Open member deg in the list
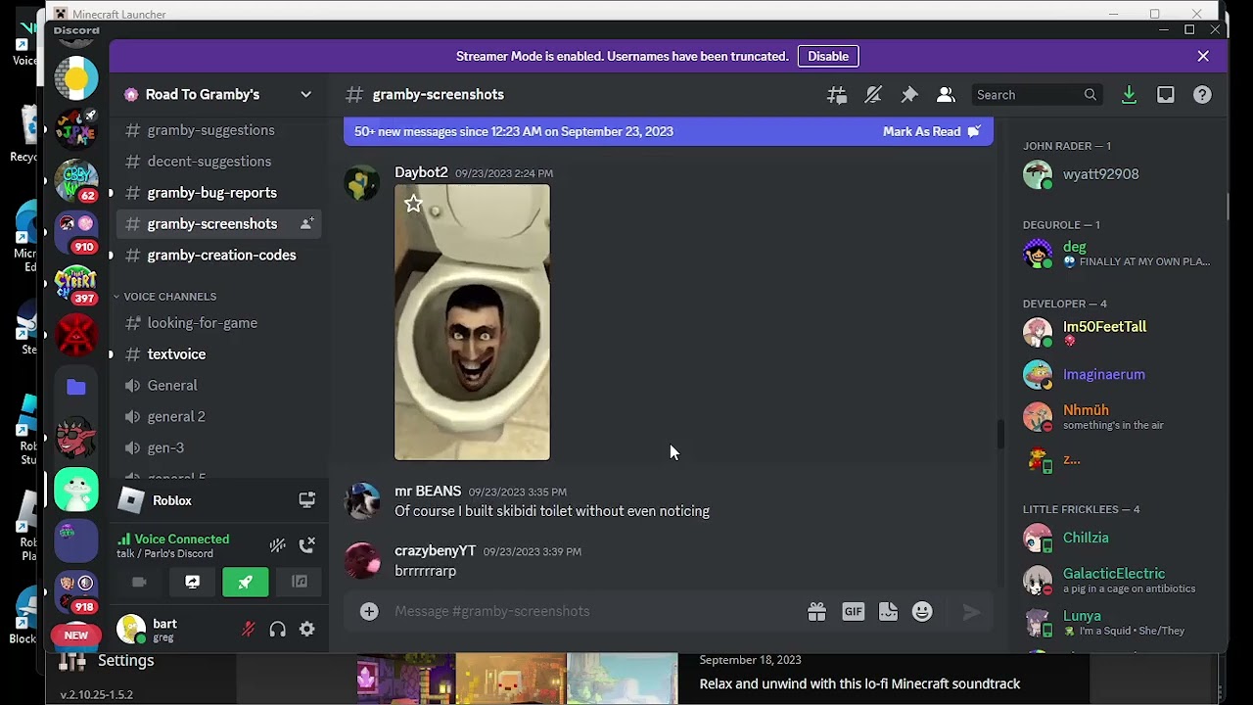 pos(1118,254)
